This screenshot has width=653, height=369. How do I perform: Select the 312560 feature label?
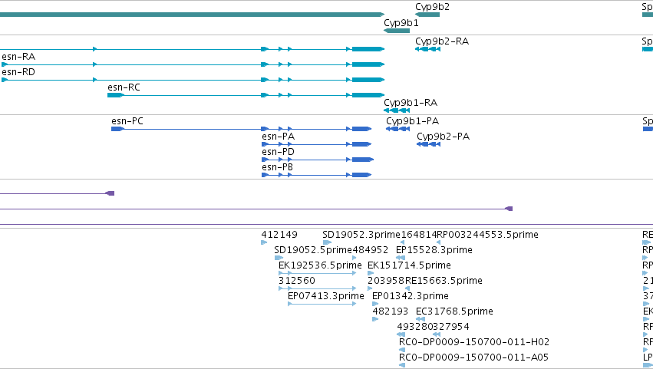[297, 281]
